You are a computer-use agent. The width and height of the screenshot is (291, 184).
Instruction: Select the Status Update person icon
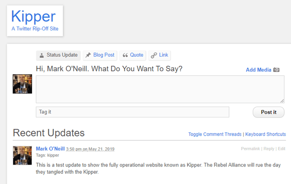pos(42,55)
